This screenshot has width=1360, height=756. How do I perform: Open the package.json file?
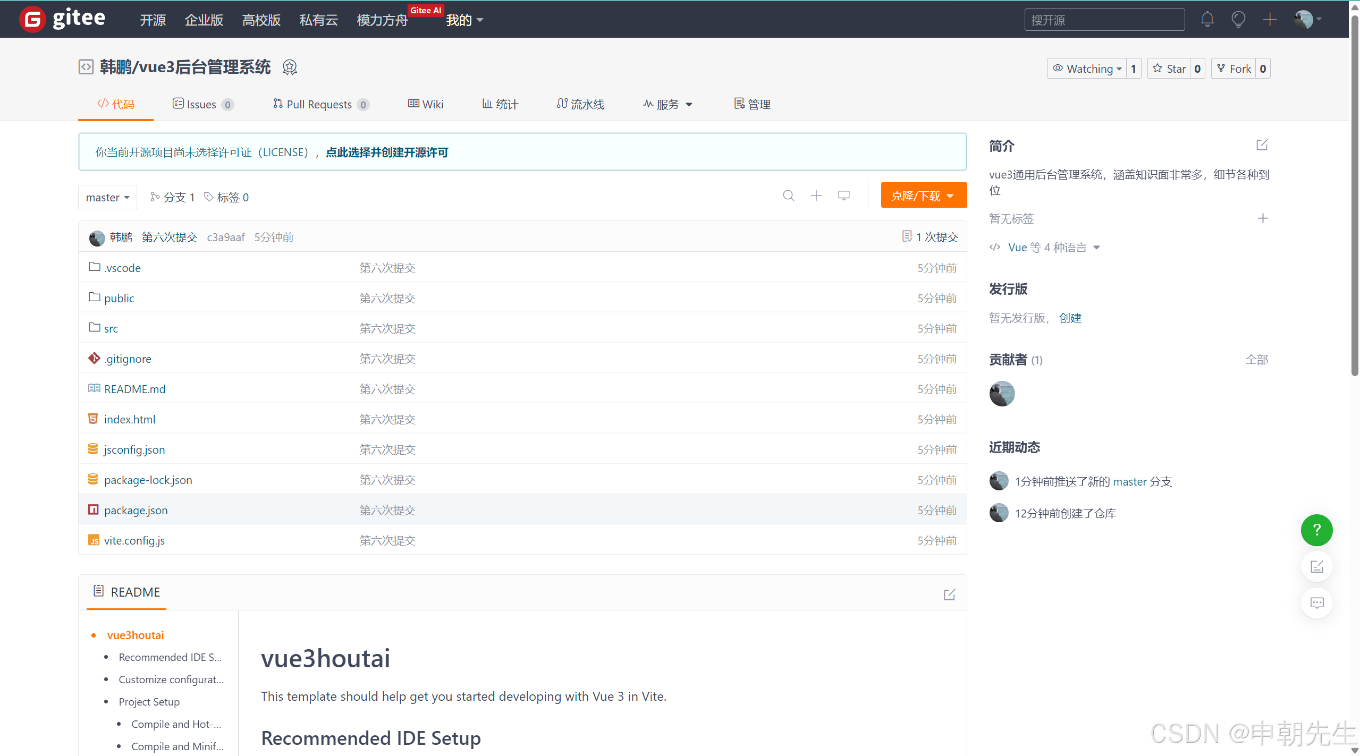[x=136, y=511]
